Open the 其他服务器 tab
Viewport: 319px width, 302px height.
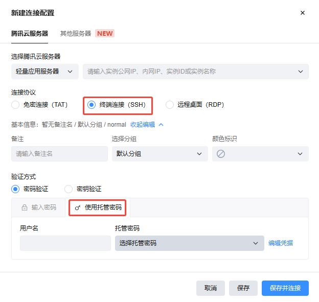tap(76, 33)
